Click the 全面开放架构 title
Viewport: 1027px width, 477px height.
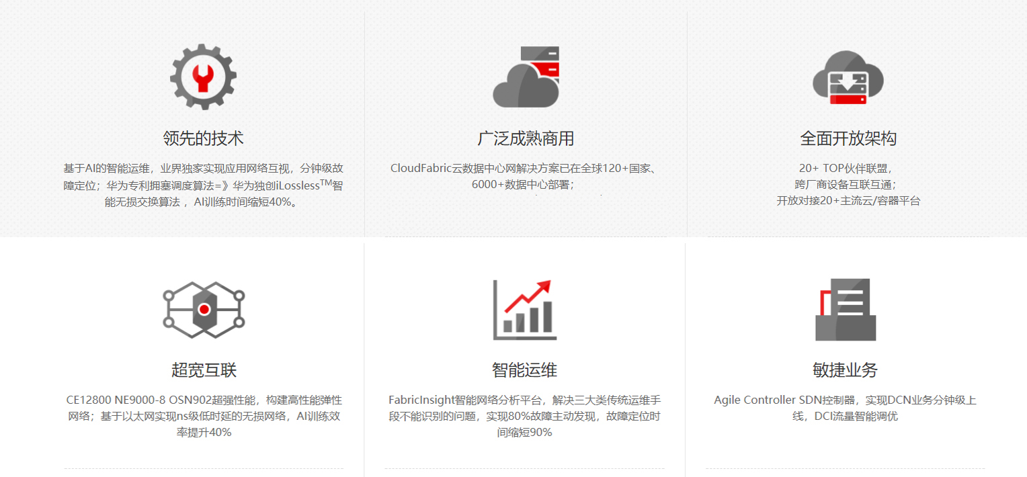(848, 138)
